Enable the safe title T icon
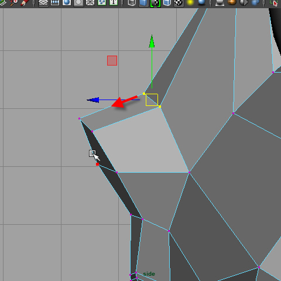Screen dimensions: 281x281 (x=114, y=2)
